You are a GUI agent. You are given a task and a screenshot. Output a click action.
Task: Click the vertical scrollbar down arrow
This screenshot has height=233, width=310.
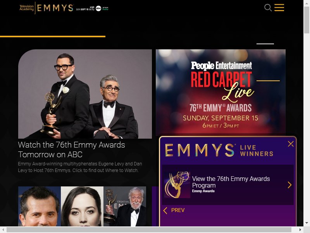pos(307,223)
